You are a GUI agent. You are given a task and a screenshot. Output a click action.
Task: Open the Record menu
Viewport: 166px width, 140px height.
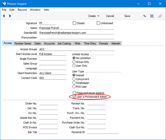coord(22,10)
